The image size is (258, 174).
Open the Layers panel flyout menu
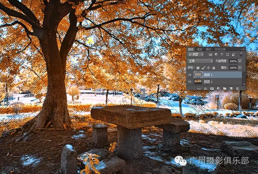243,49
